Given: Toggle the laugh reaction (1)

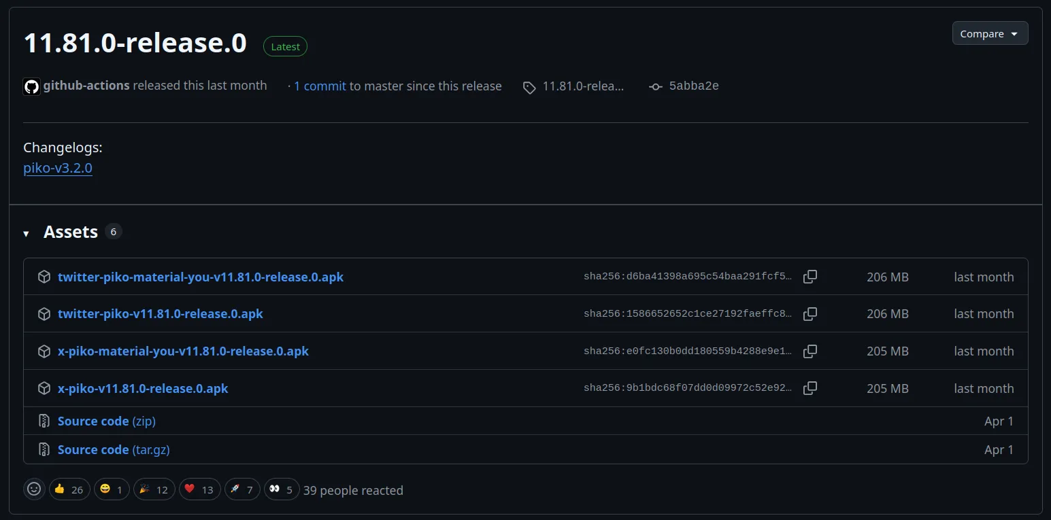Looking at the screenshot, I should point(112,489).
